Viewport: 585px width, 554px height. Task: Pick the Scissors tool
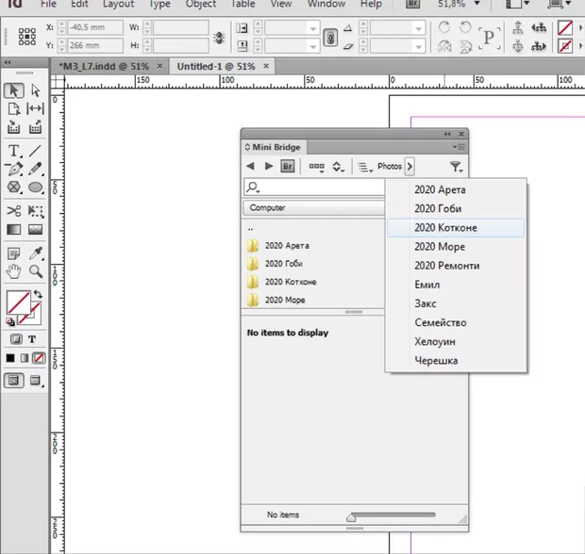tap(14, 211)
